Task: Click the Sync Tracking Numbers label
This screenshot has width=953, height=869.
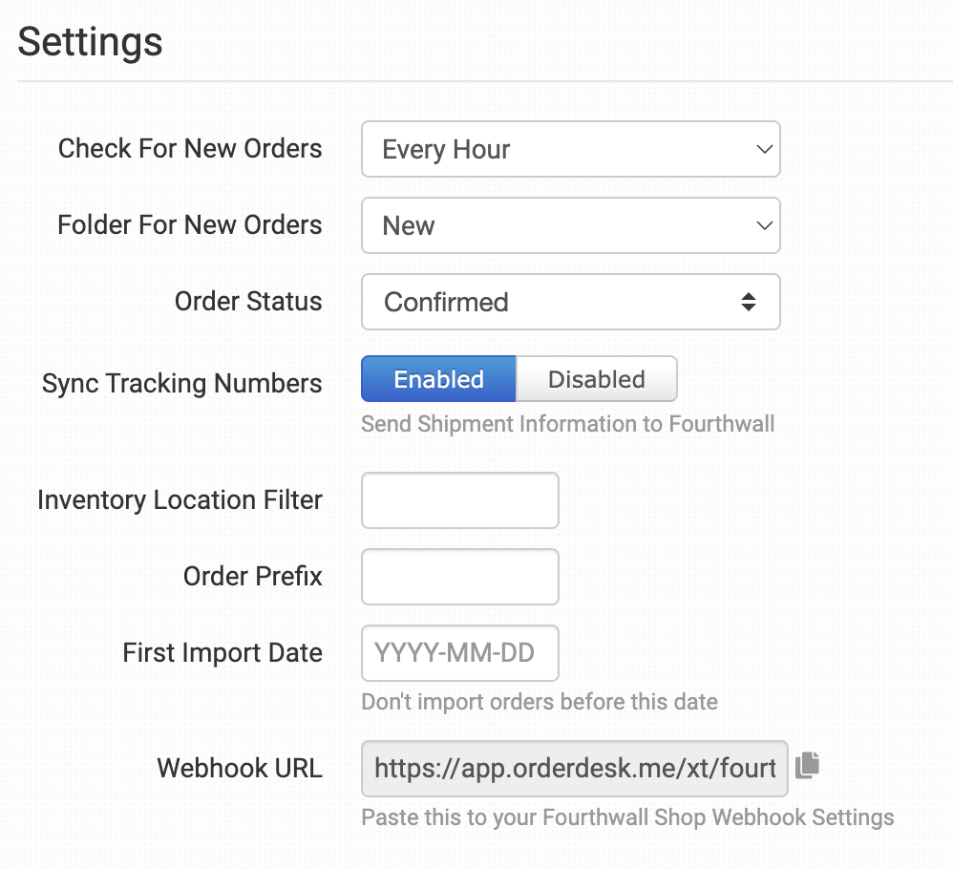Action: [x=181, y=384]
